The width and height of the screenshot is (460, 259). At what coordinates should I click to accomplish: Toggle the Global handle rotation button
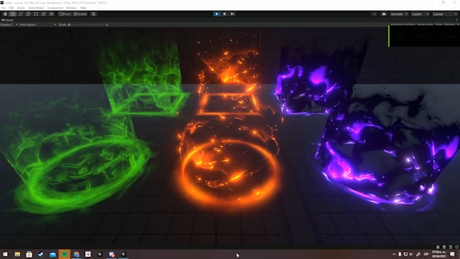pos(80,14)
